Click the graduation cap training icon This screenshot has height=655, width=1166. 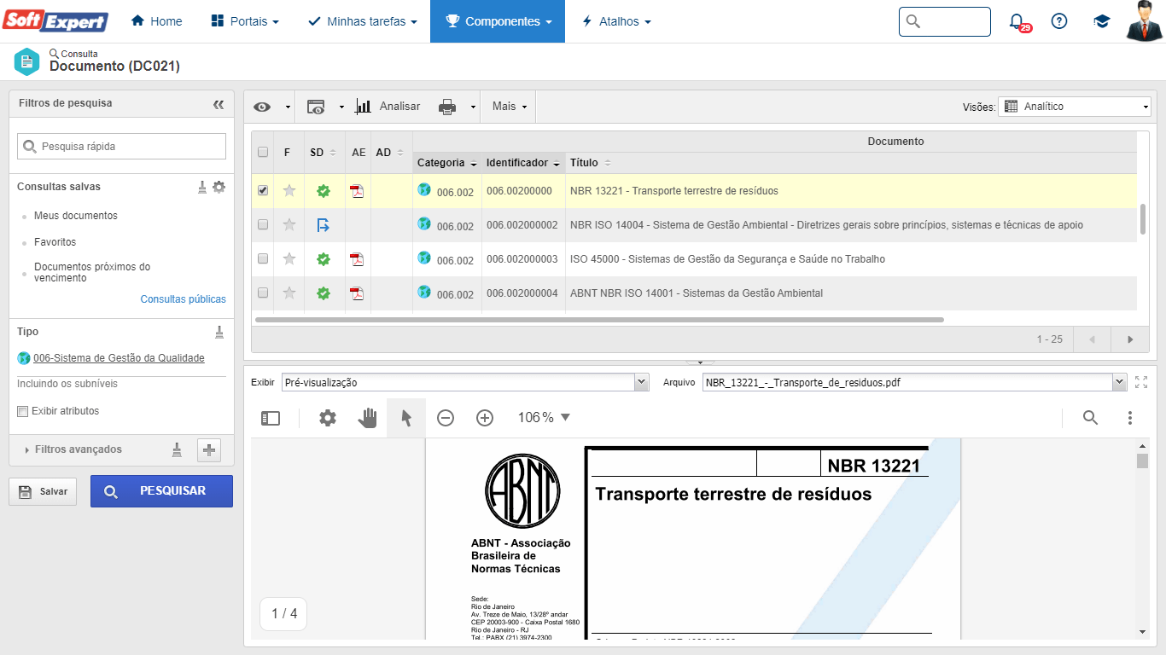click(x=1102, y=21)
